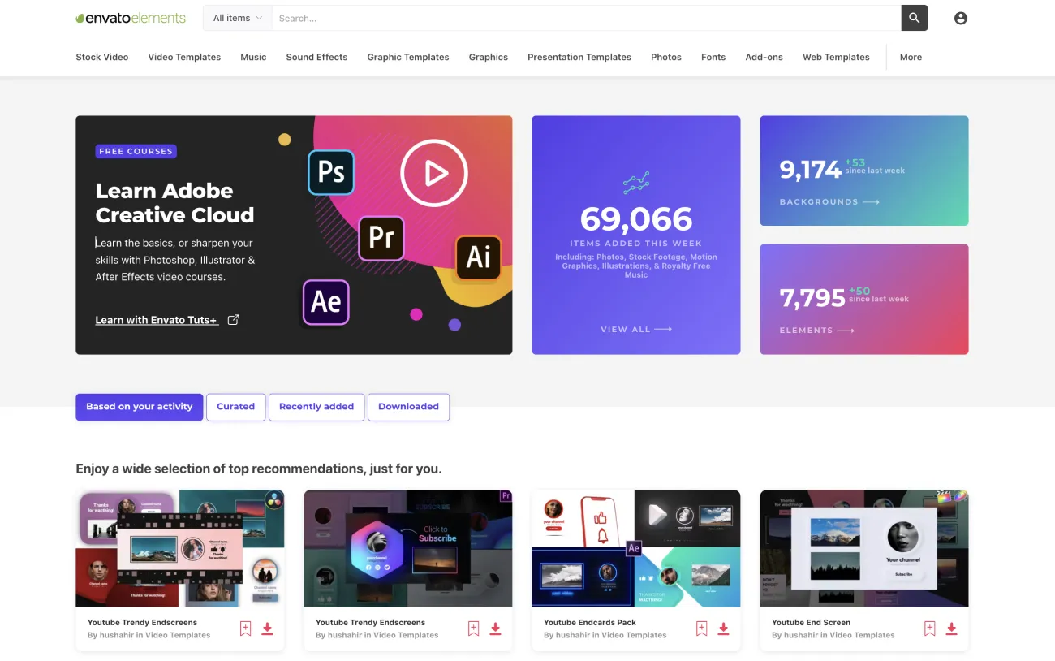Screen dimensions: 1055x661
Task: Go to the Photos category
Action: [666, 57]
